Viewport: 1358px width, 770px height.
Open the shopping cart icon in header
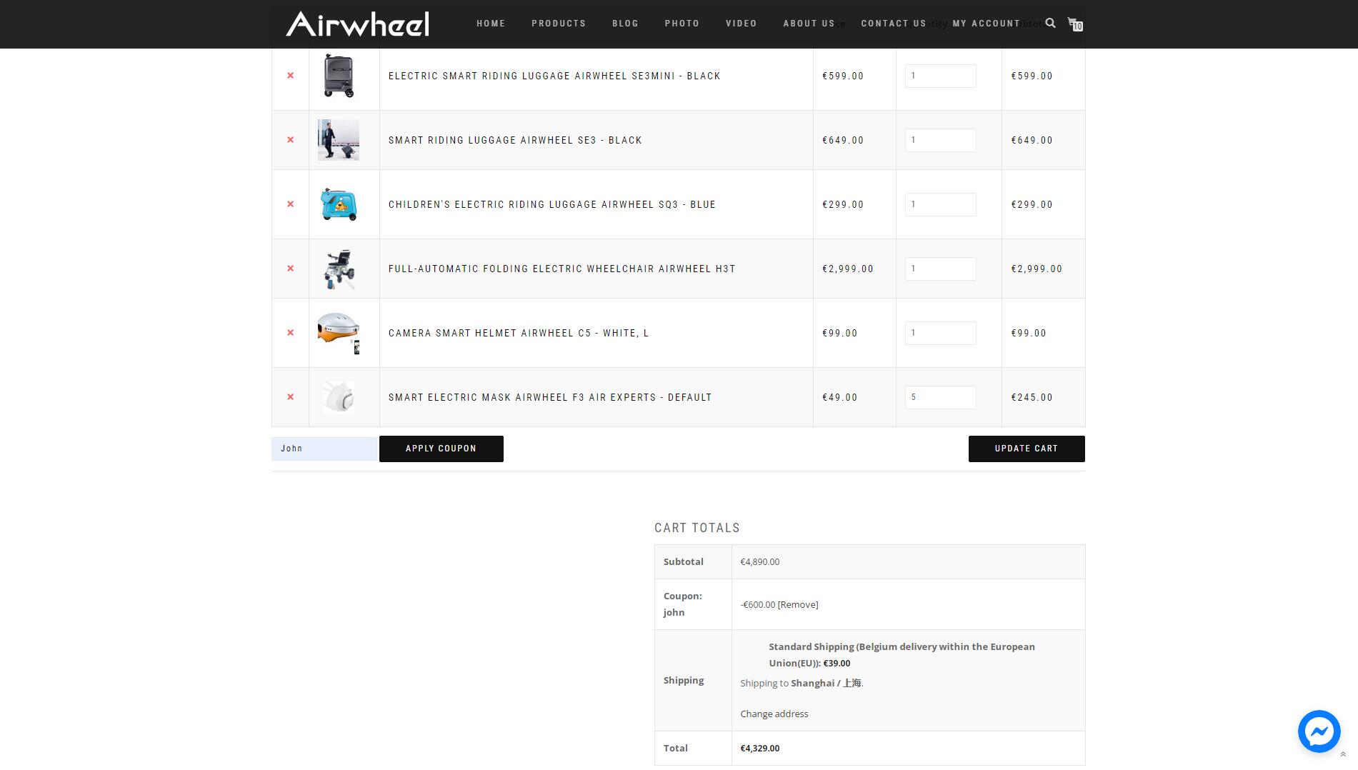1074,24
